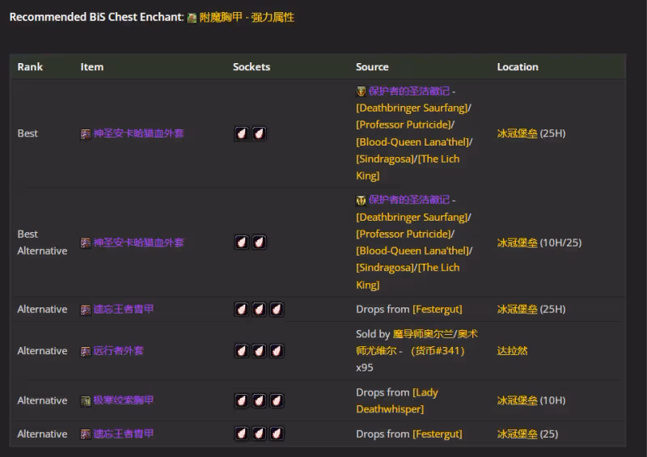Open 冰冠堡垒 (10H/25) location link

pyautogui.click(x=518, y=243)
